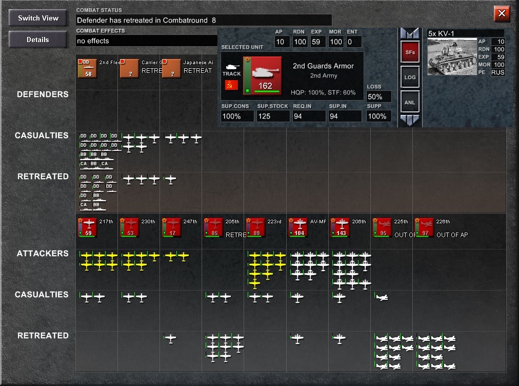The width and height of the screenshot is (519, 386).
Task: Select the 217th attacker air unit
Action: 88,227
